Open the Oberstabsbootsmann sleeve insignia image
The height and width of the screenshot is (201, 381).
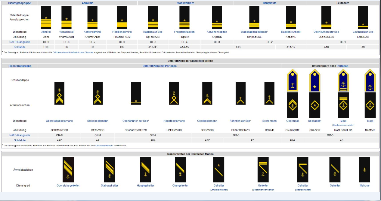[x=59, y=93]
